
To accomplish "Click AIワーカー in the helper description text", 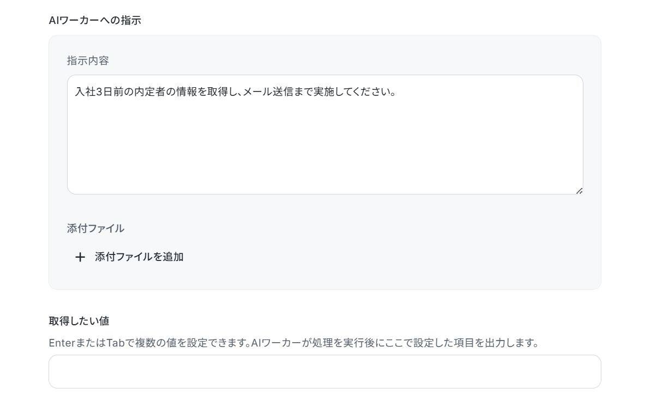I will point(278,343).
